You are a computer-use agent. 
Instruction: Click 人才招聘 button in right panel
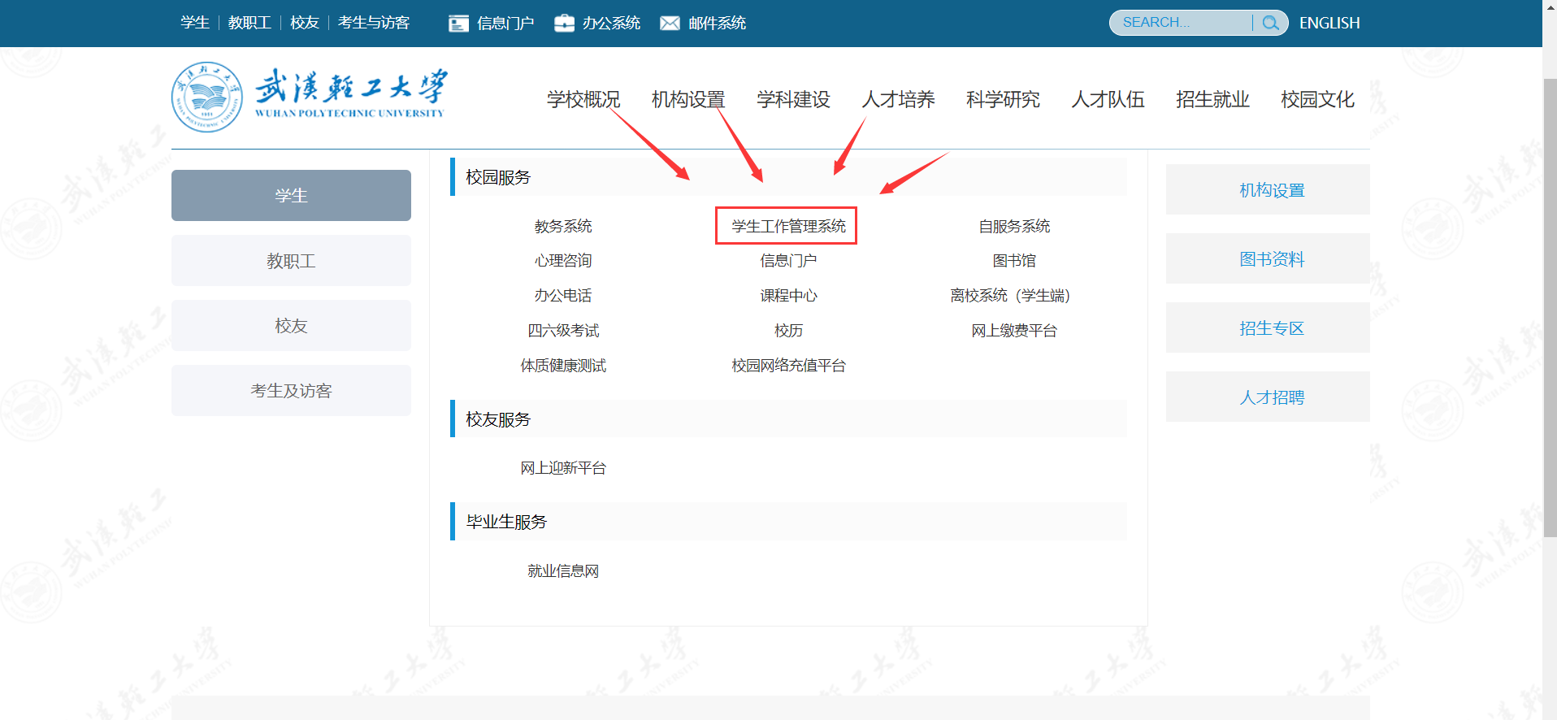[1268, 397]
